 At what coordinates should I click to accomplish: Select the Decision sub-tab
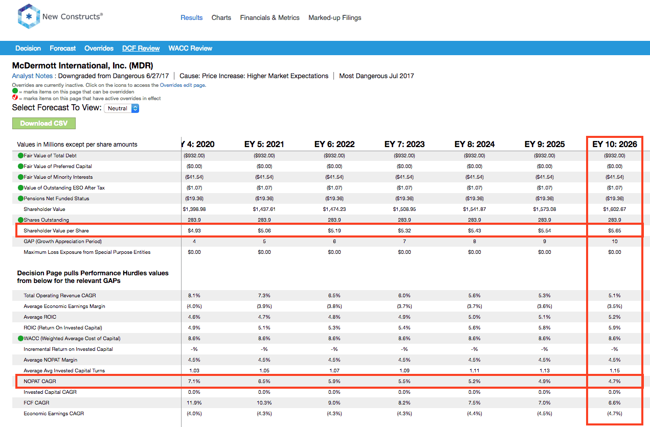28,49
